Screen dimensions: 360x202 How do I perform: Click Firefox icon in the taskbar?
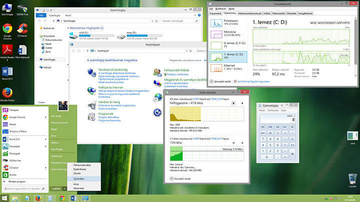click(39, 198)
